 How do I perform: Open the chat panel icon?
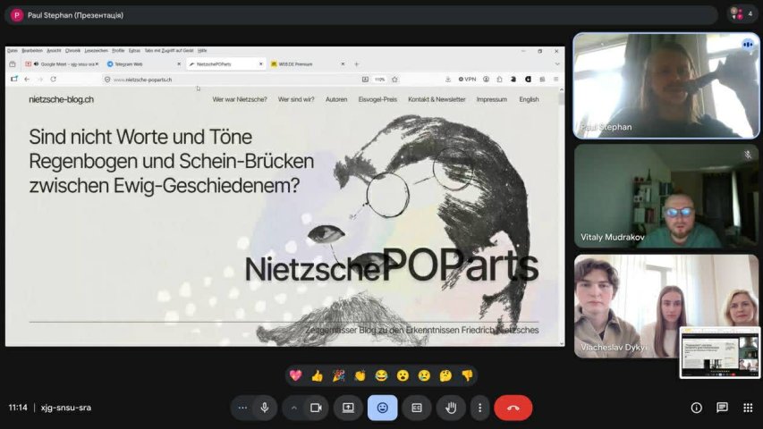click(x=722, y=408)
